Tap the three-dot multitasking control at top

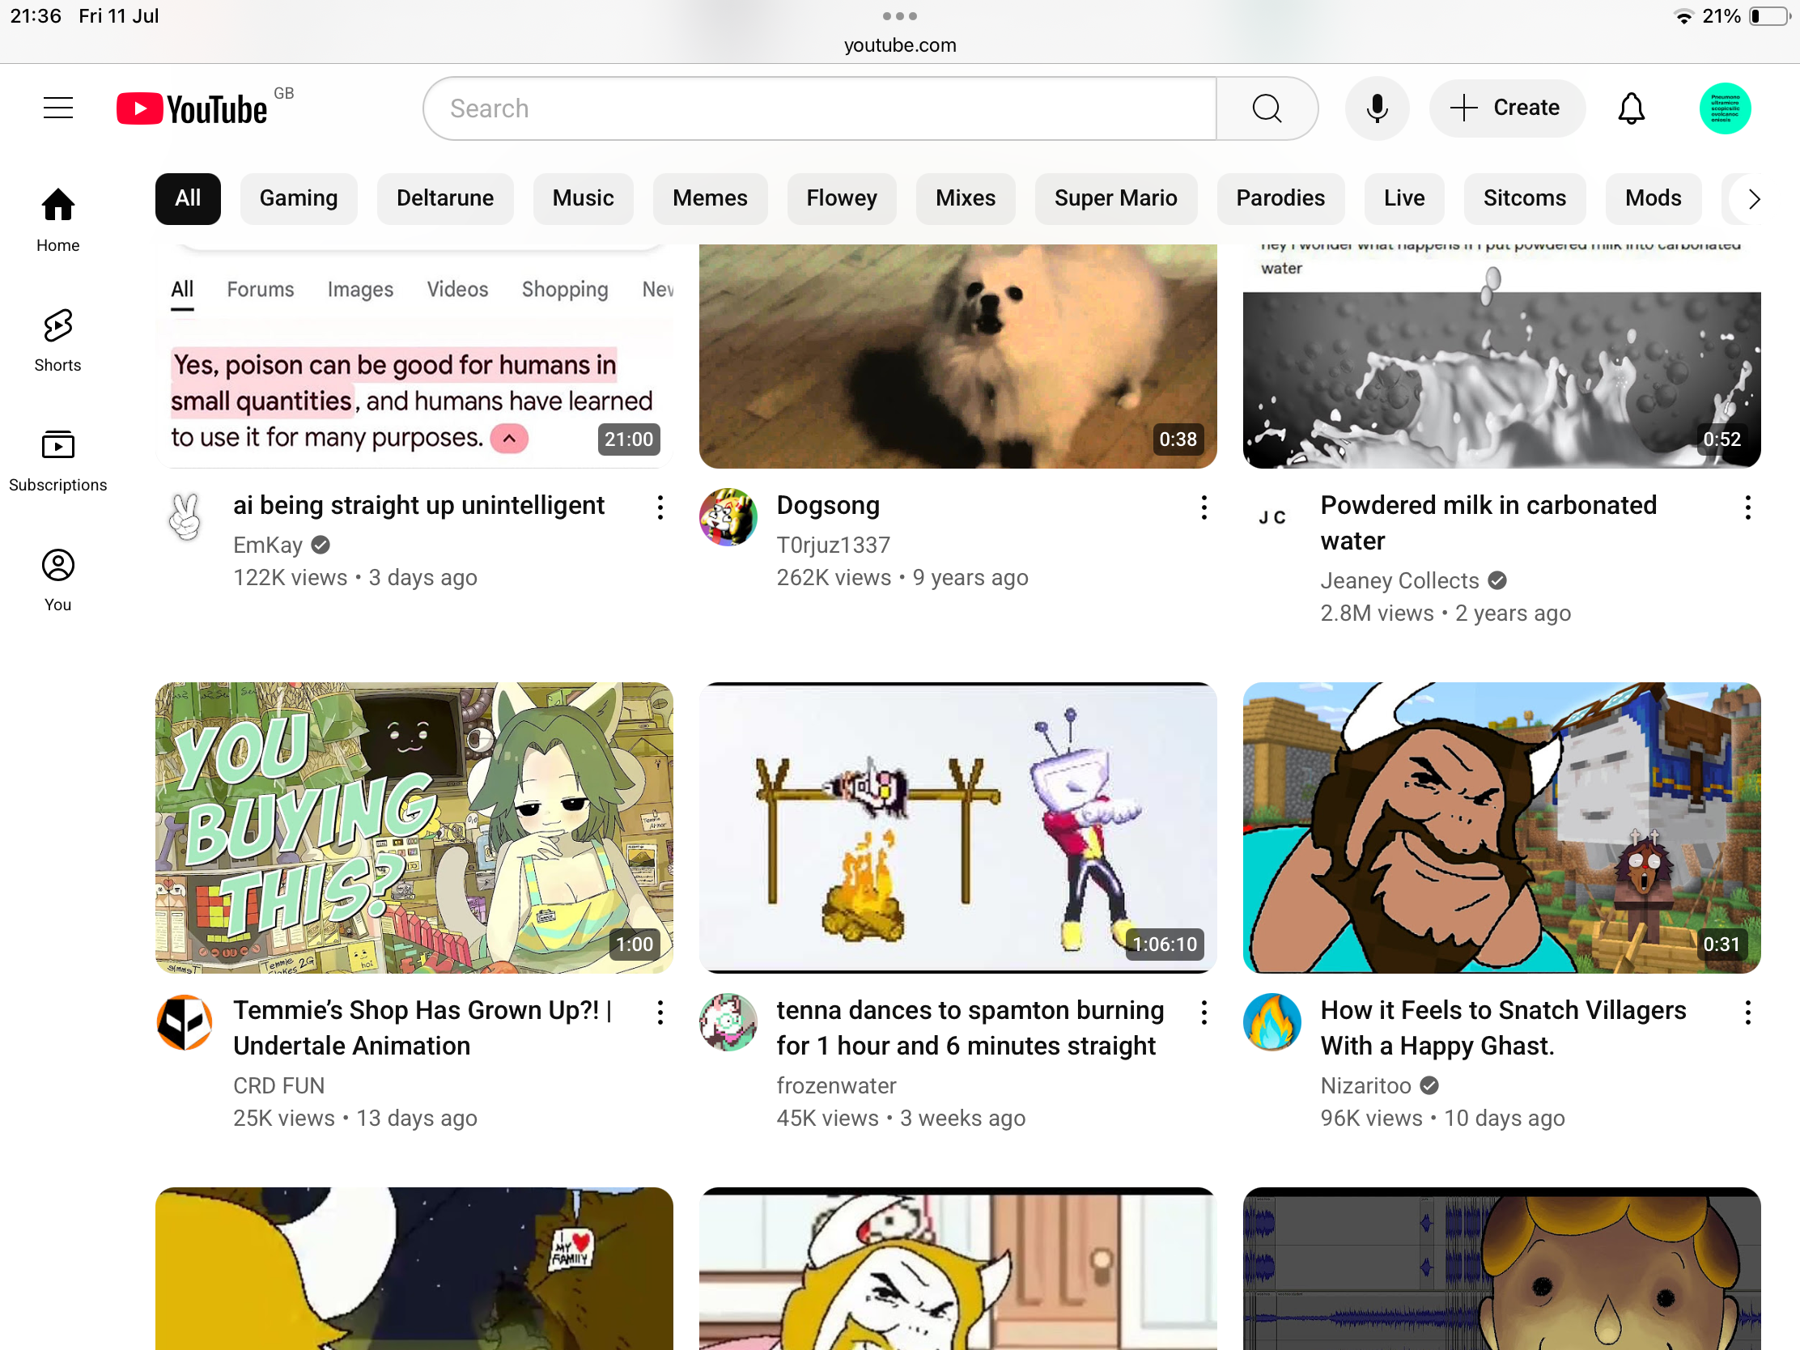899,16
